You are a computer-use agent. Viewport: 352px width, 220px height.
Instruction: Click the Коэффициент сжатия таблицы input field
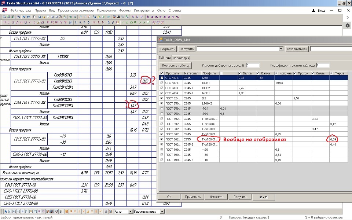click(323, 65)
